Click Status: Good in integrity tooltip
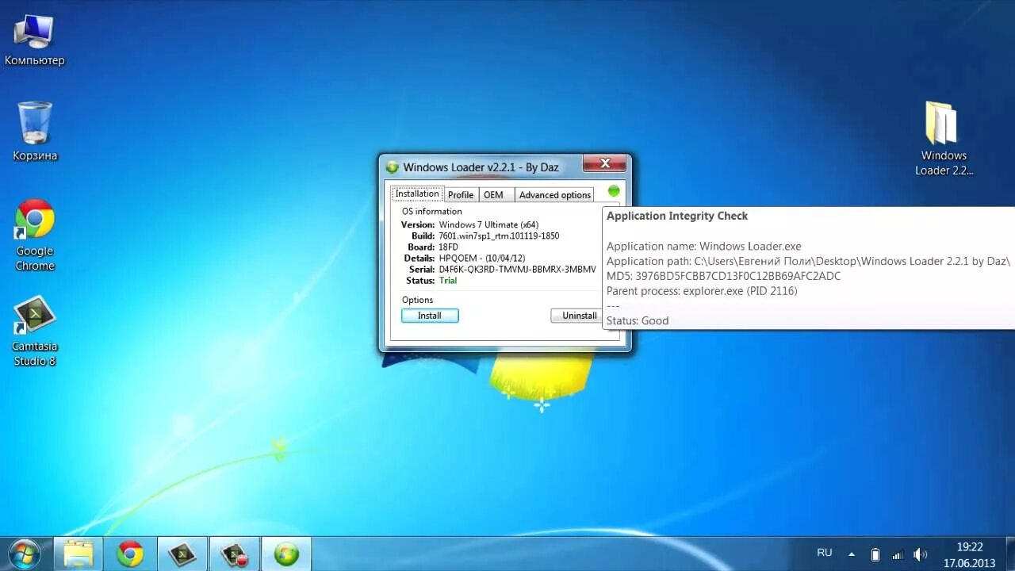 click(638, 320)
